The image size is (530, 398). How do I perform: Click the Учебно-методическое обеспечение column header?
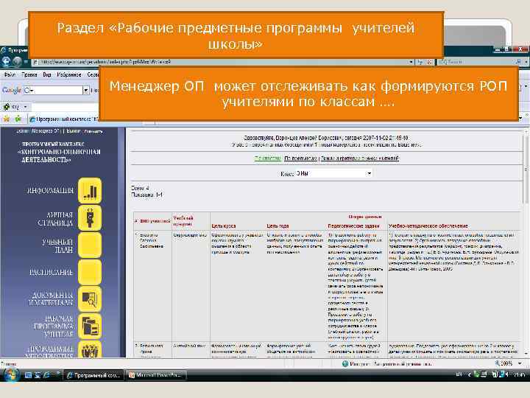point(428,226)
